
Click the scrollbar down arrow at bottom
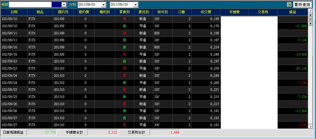[x=310, y=126]
